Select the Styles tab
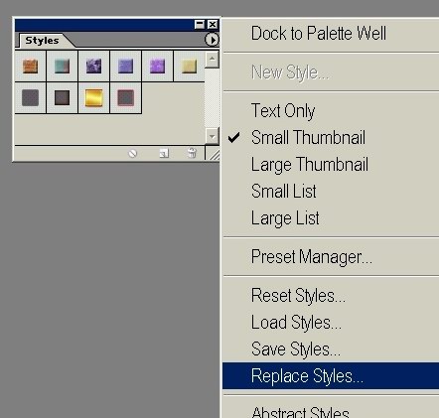Viewport: 439px width, 418px height. click(x=42, y=41)
